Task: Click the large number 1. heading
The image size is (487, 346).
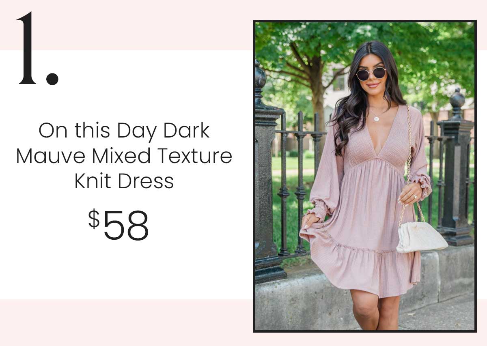Action: tap(37, 49)
